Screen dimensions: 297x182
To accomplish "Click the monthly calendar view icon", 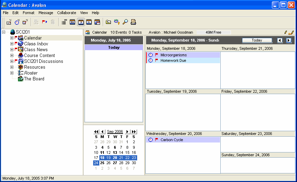I will pyautogui.click(x=73, y=22).
